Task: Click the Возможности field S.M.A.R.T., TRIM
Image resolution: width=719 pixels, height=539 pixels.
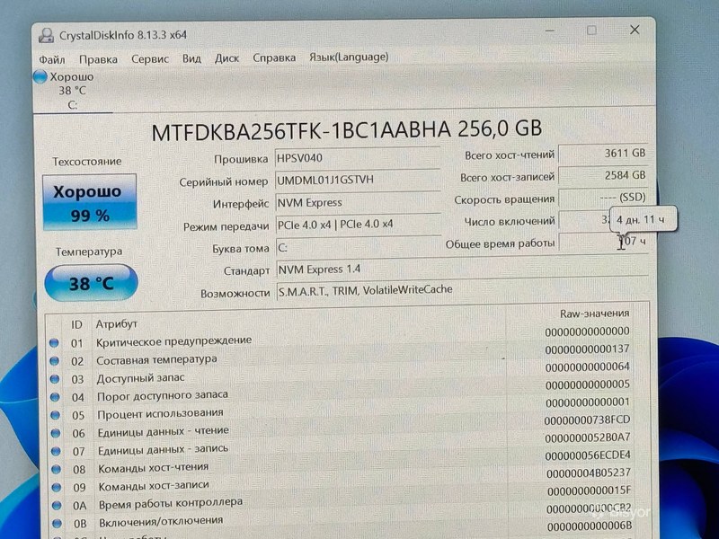Action: (463, 289)
